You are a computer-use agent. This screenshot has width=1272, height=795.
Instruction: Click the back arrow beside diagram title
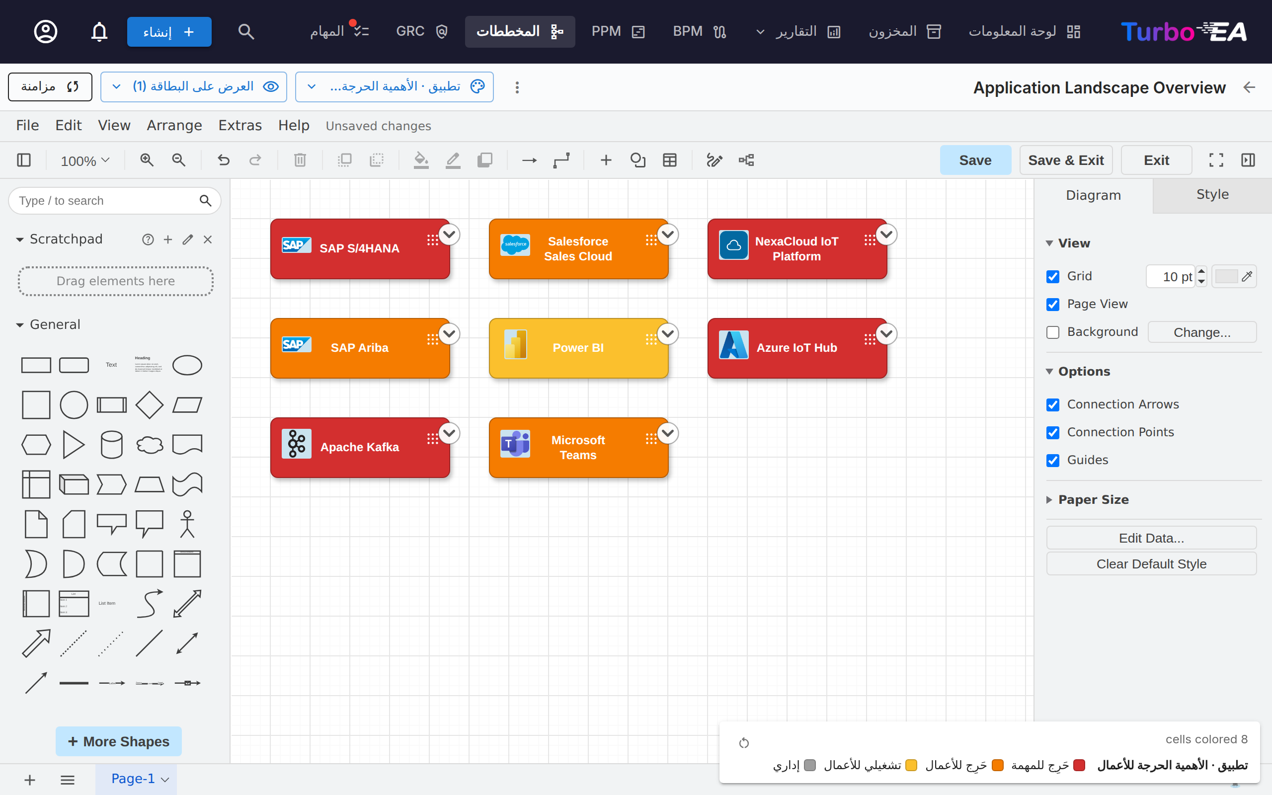[x=1250, y=87]
